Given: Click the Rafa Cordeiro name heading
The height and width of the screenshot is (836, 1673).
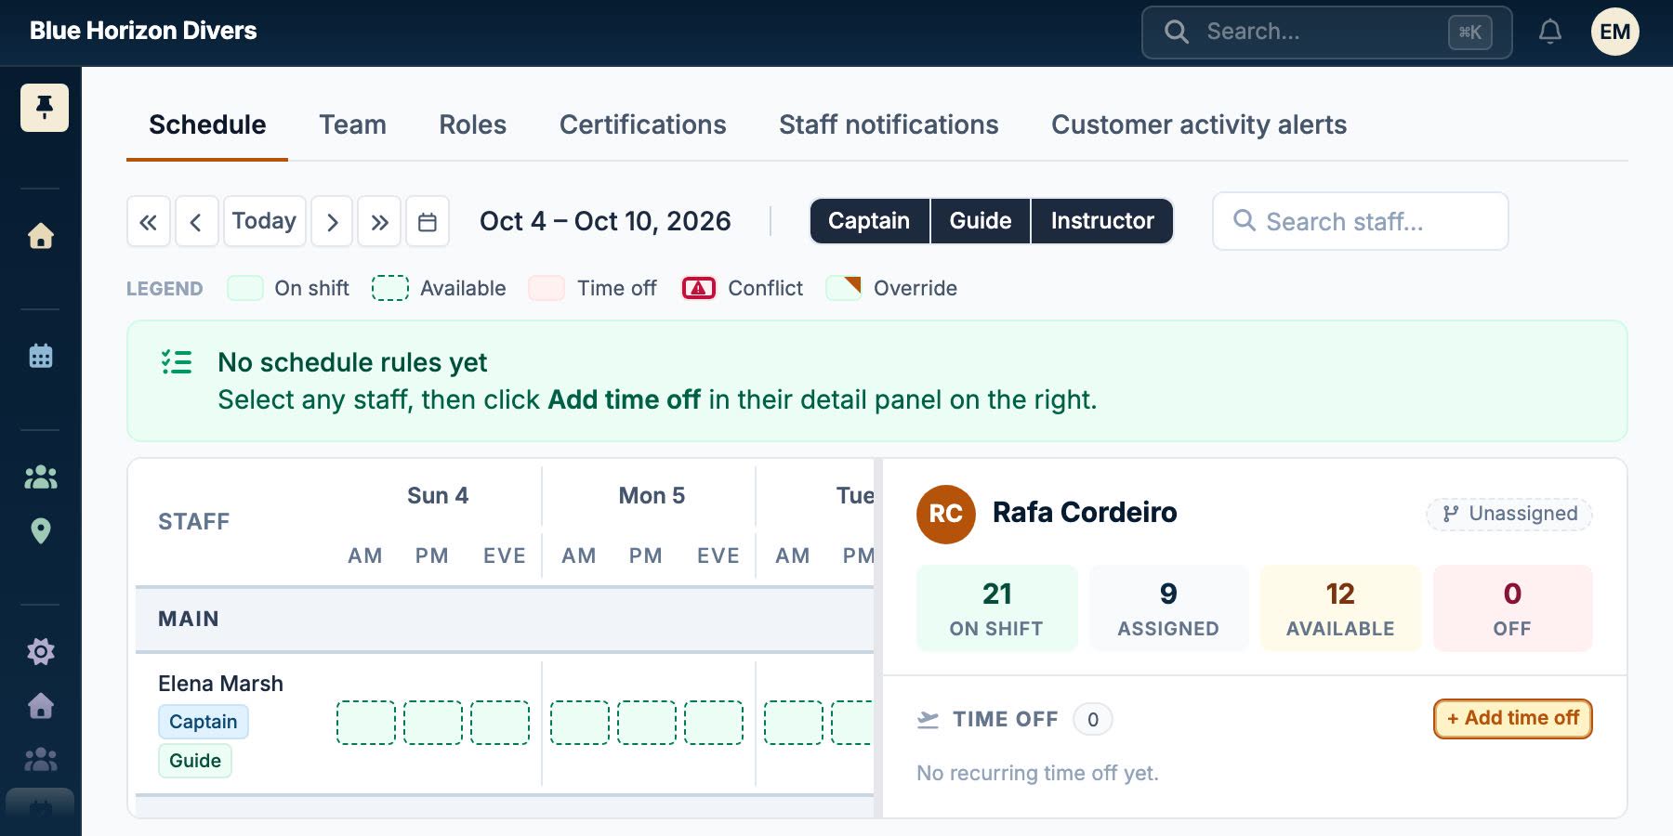Looking at the screenshot, I should [1085, 513].
